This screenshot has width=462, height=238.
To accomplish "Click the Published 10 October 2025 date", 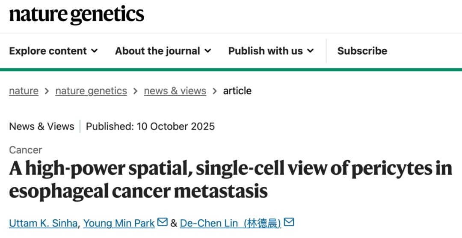I will [150, 126].
